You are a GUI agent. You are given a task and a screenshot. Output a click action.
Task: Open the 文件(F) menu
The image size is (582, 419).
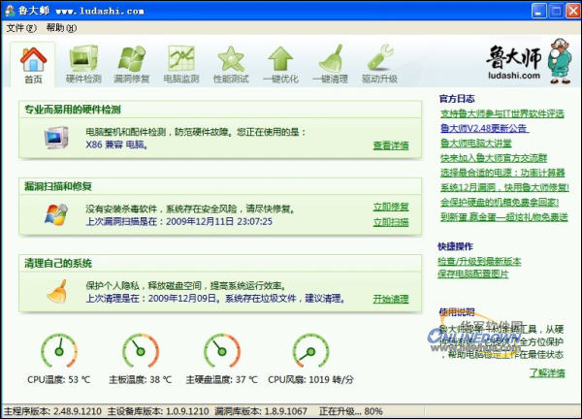point(21,28)
